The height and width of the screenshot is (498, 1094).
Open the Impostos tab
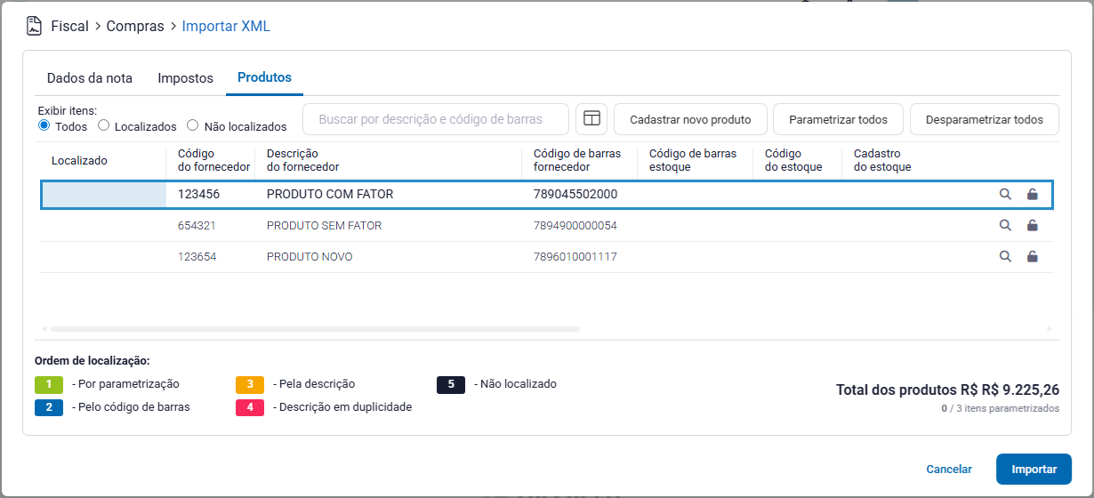tap(185, 78)
